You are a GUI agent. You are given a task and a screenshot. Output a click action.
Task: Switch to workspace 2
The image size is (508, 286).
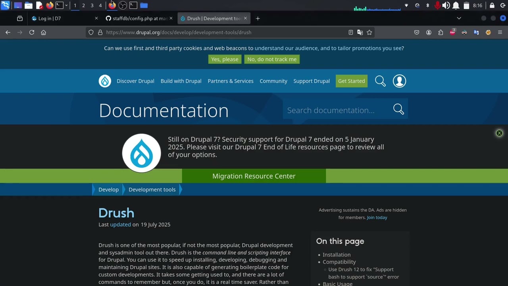tap(83, 5)
